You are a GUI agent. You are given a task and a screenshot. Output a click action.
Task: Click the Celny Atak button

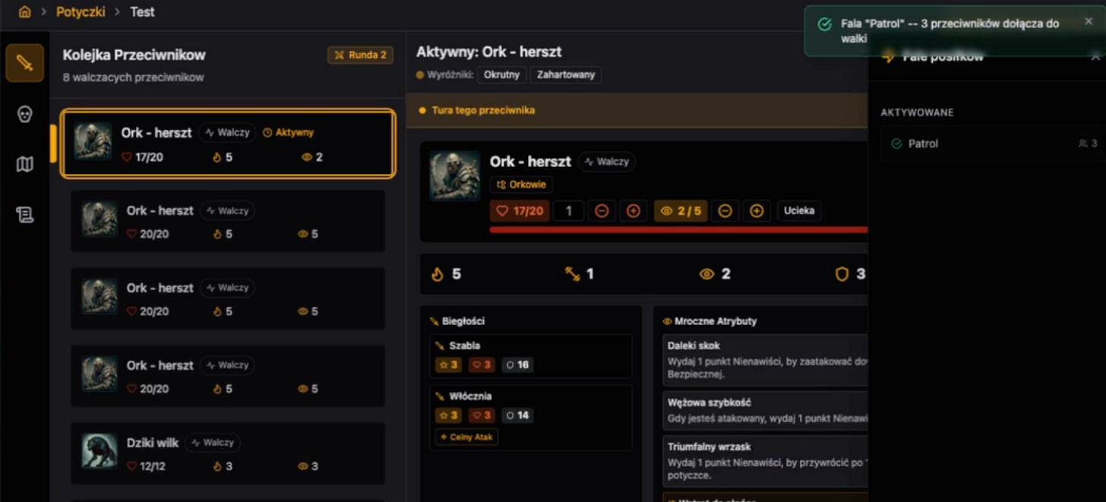(466, 437)
